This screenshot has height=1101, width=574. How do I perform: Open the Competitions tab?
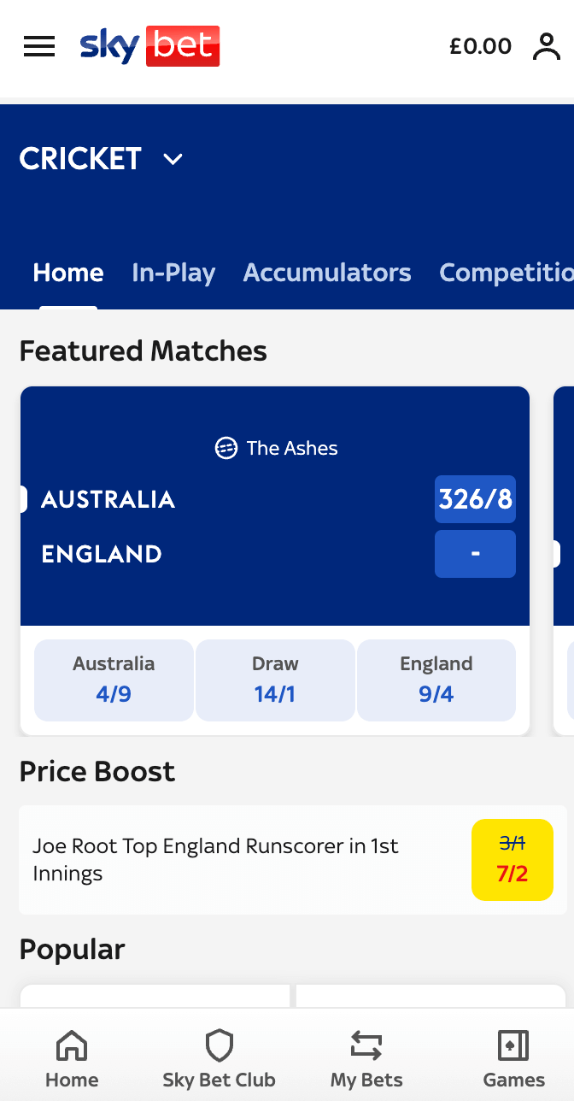[x=506, y=273]
